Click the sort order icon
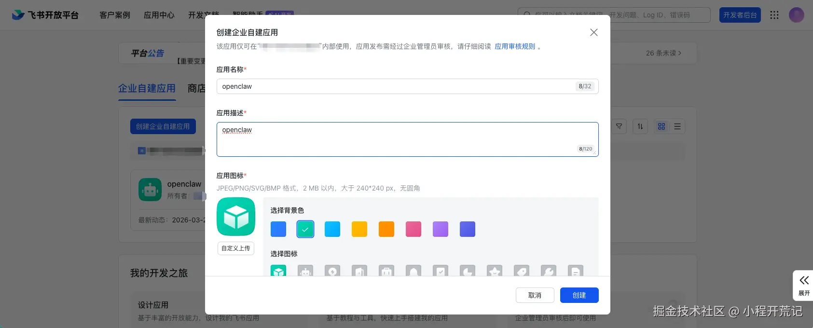Image resolution: width=813 pixels, height=328 pixels. click(x=640, y=126)
